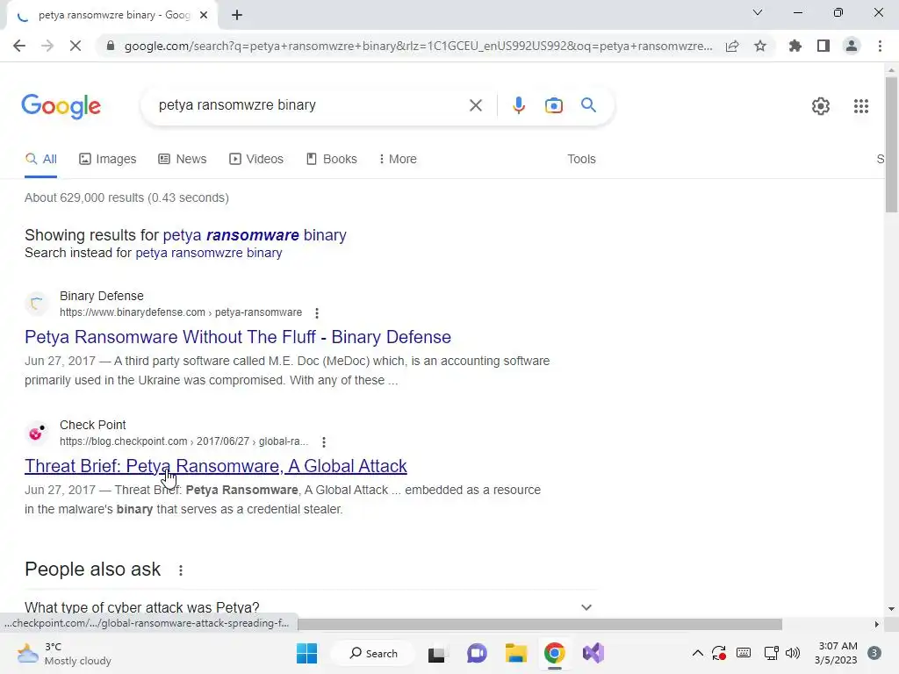
Task: Click the 'Check Point' site name
Action: [x=93, y=425]
